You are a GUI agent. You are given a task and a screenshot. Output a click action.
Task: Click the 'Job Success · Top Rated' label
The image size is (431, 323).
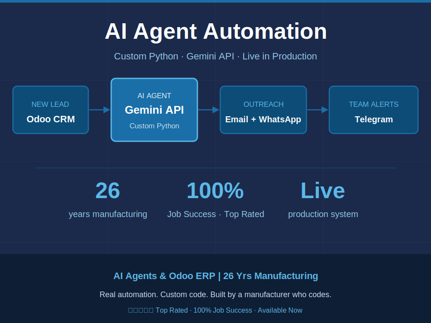pyautogui.click(x=215, y=214)
